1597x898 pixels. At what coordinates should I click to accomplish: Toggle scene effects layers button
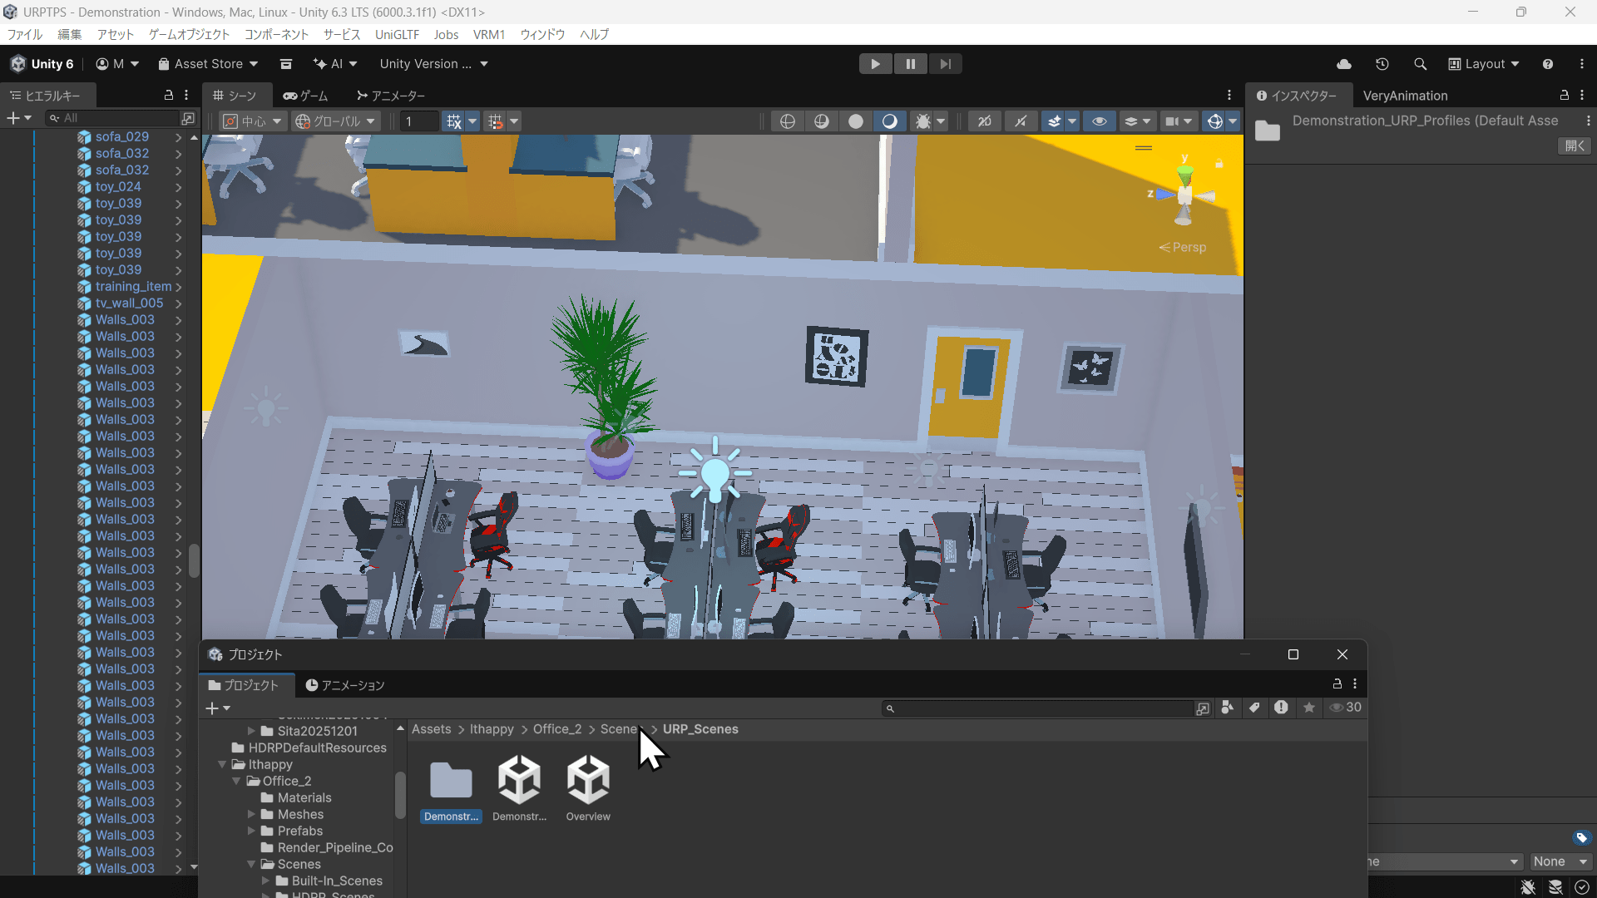[1055, 121]
